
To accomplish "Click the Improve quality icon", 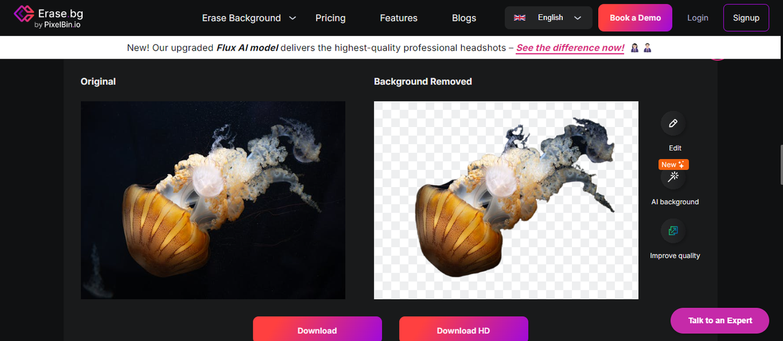I will [673, 231].
